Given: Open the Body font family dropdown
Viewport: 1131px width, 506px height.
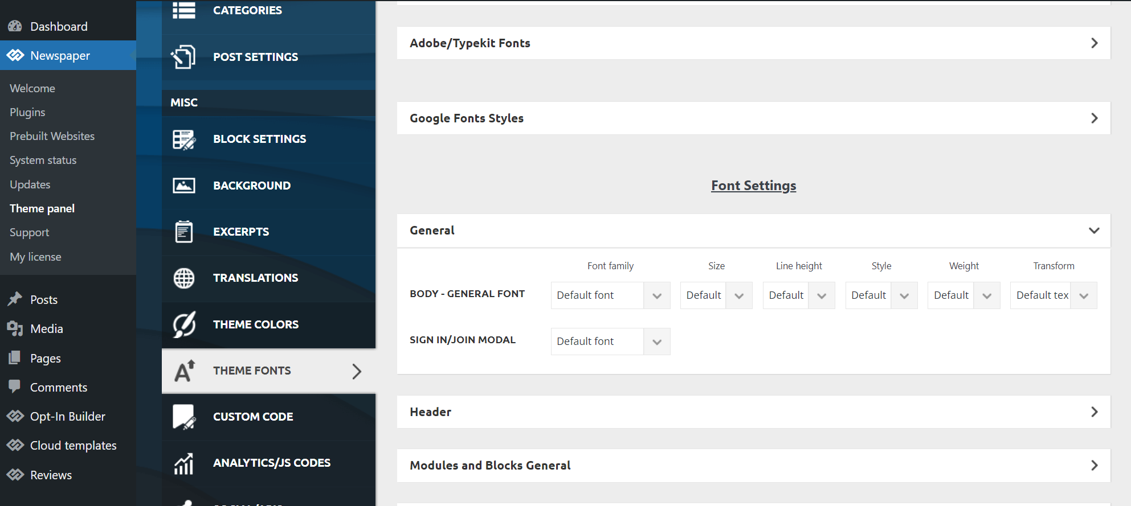Looking at the screenshot, I should point(610,295).
